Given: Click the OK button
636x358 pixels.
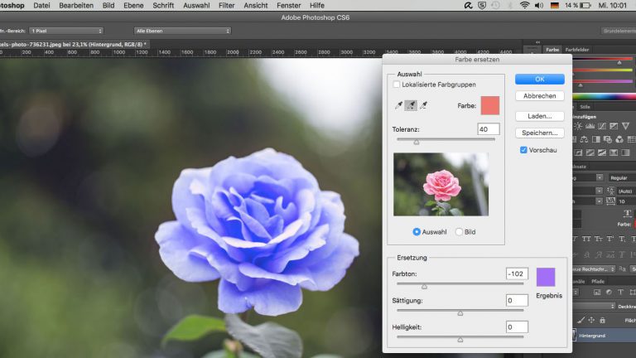Looking at the screenshot, I should [x=539, y=80].
